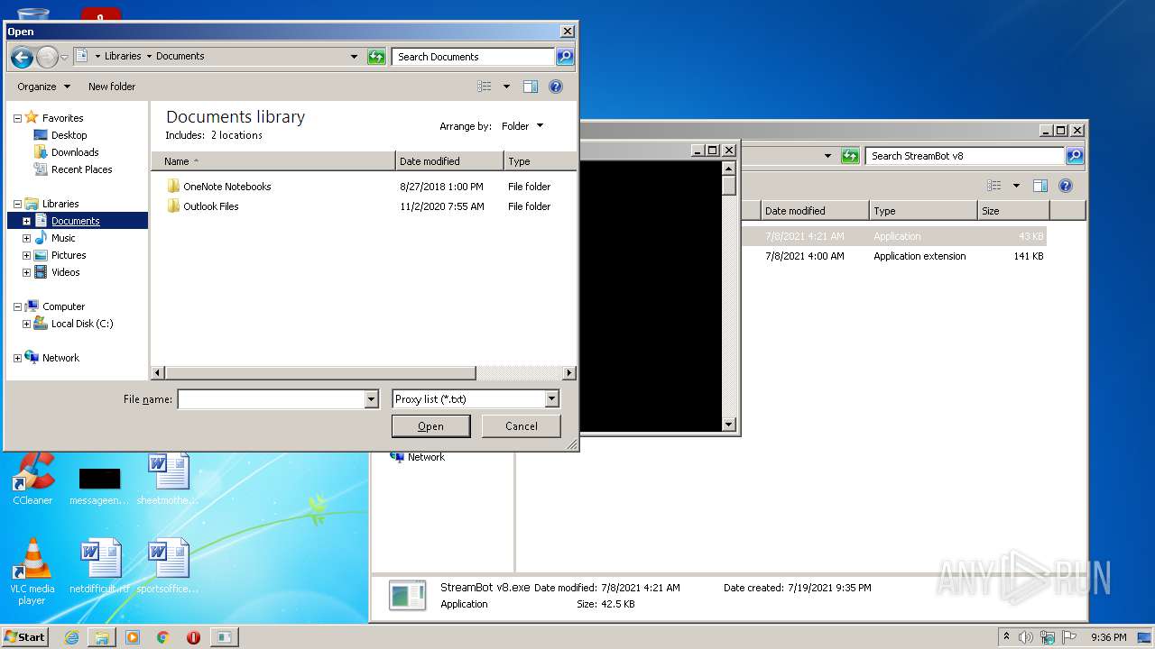Click in the File name field
Screen dimensions: 1155x649
[x=271, y=399]
